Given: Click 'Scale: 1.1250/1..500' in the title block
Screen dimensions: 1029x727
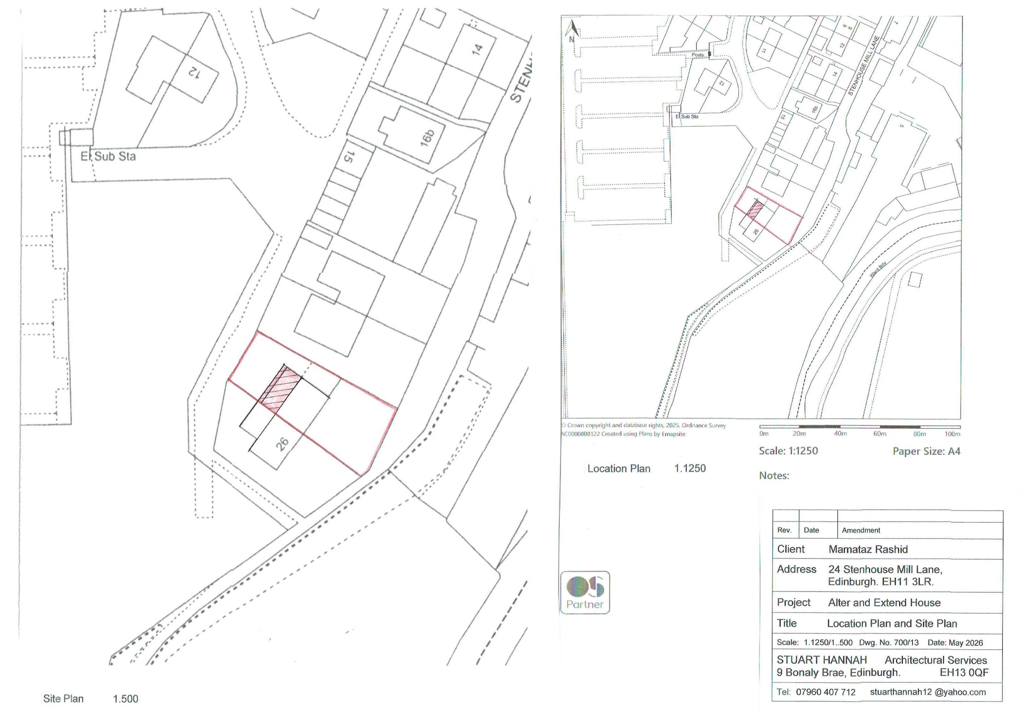Looking at the screenshot, I should (x=814, y=642).
